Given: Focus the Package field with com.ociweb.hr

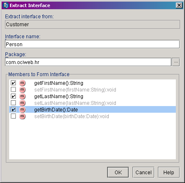Looking at the screenshot, I should click(88, 62).
